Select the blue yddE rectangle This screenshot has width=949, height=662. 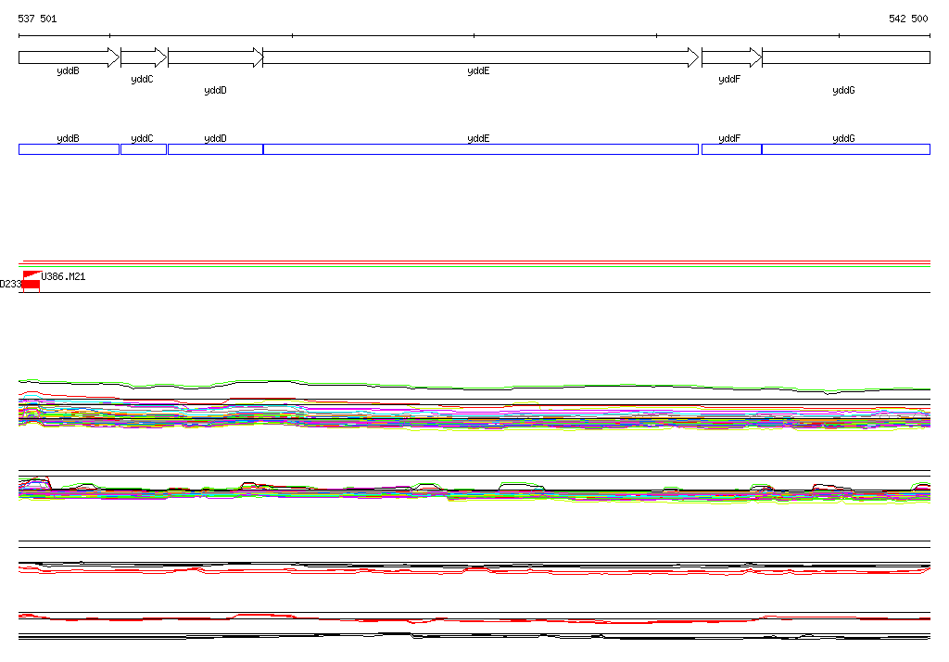click(481, 149)
